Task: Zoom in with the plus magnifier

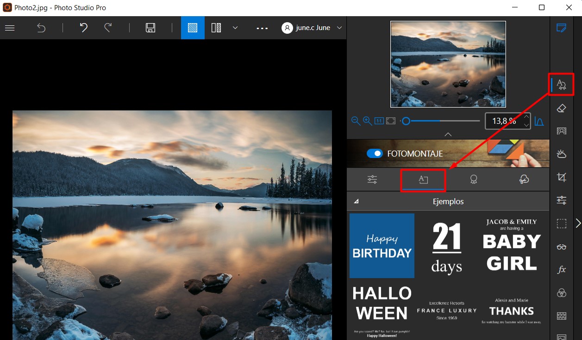Action: 367,121
